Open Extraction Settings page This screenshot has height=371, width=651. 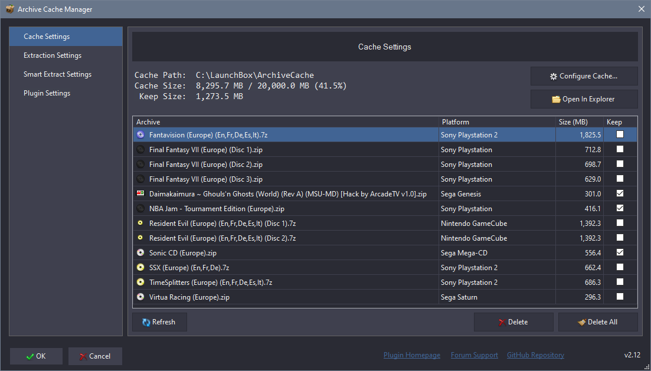tap(66, 55)
